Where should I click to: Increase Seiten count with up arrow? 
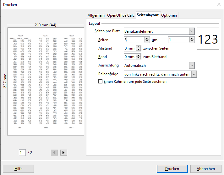point(147,38)
